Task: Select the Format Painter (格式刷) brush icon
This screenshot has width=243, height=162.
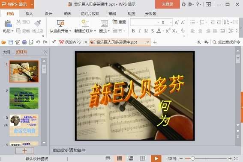Action: tap(38, 23)
